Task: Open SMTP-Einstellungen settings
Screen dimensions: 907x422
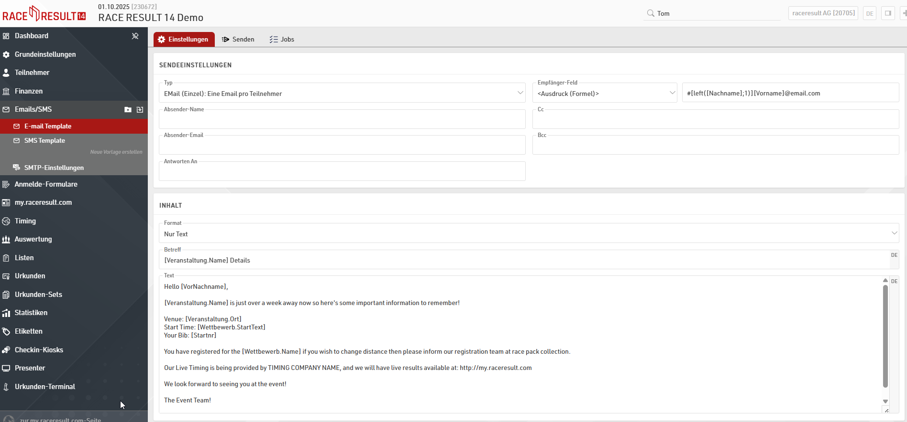Action: [54, 168]
